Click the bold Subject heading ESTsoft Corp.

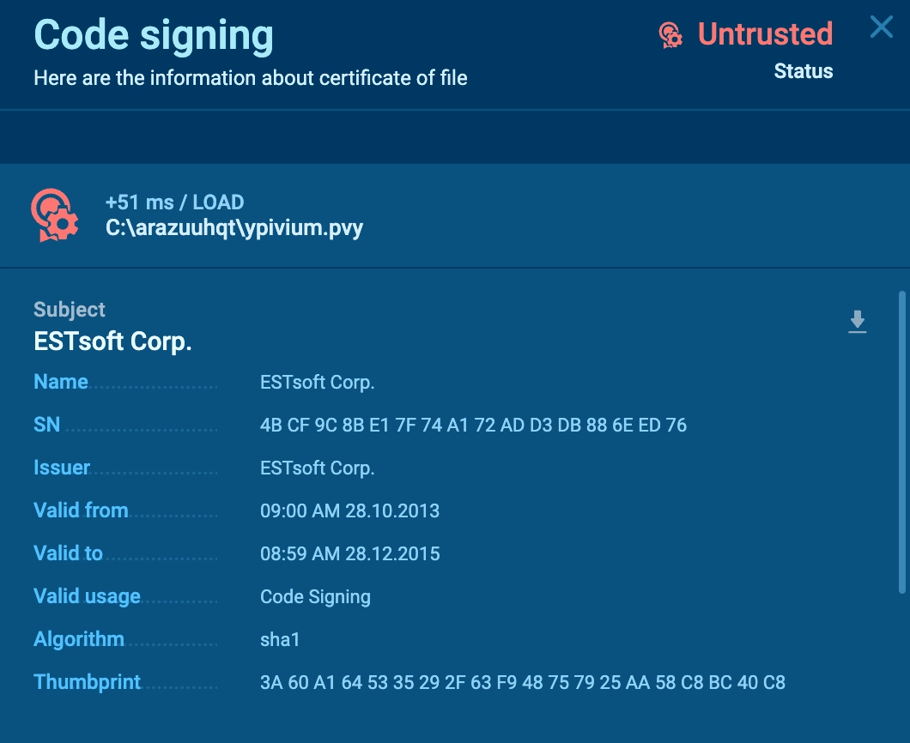point(112,341)
